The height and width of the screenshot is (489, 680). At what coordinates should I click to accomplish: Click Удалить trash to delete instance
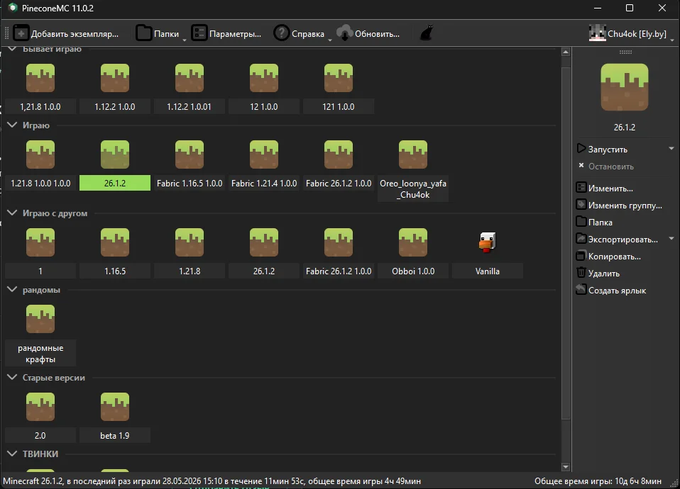pyautogui.click(x=598, y=274)
